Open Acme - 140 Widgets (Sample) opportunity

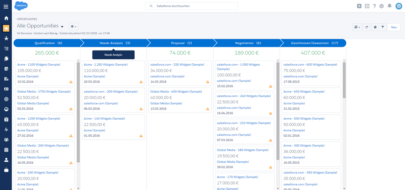click(x=104, y=118)
